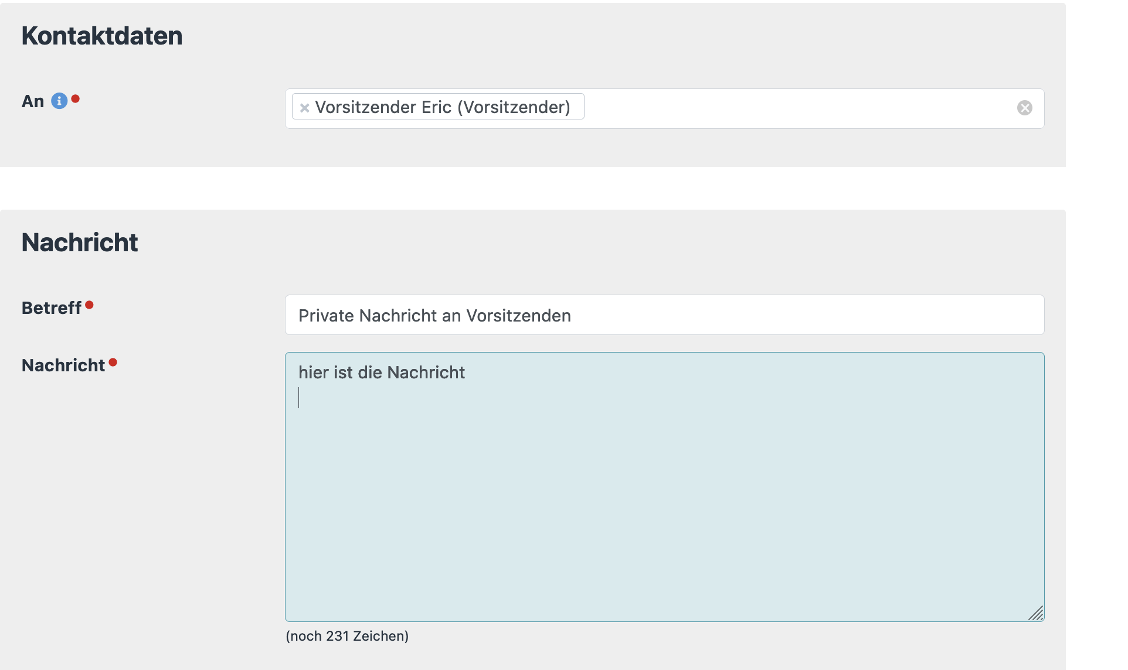Click the red required dot next to Betreff
The width and height of the screenshot is (1128, 670).
(89, 305)
